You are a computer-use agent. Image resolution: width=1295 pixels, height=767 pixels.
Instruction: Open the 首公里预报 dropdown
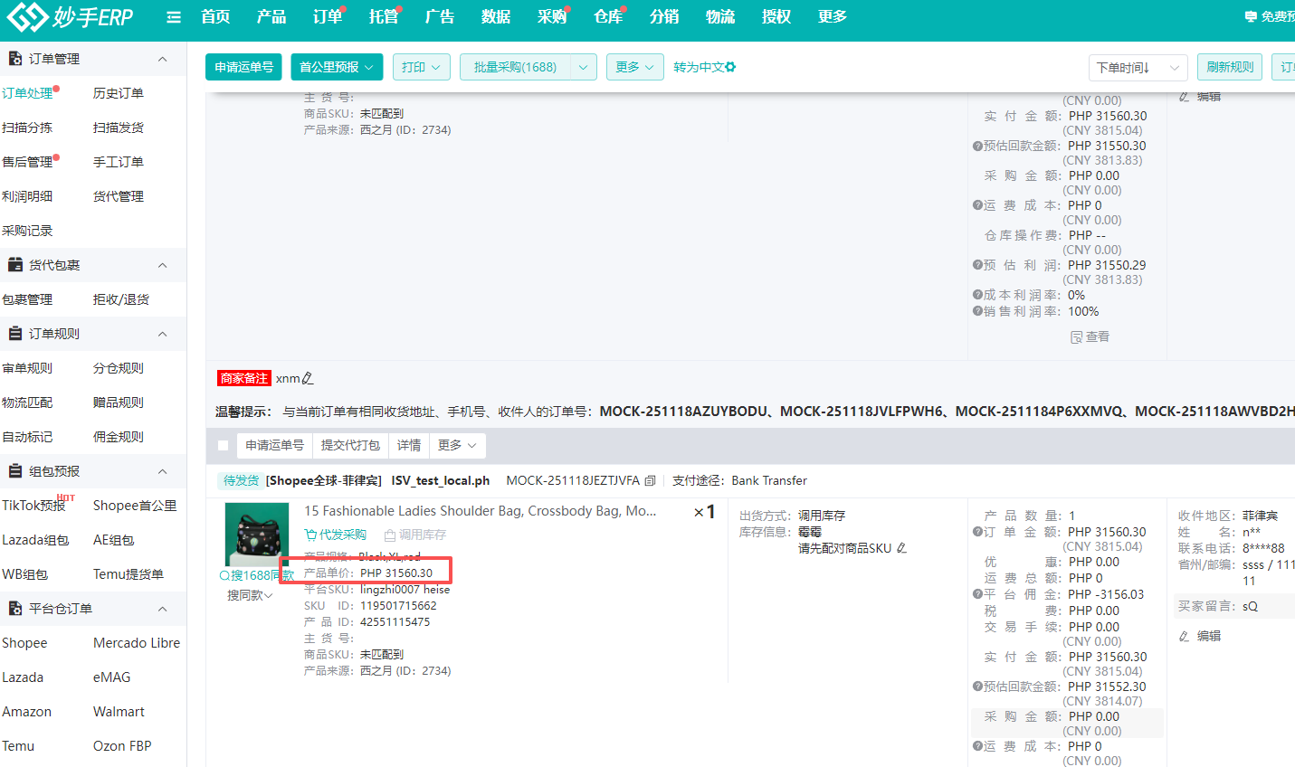pyautogui.click(x=337, y=67)
